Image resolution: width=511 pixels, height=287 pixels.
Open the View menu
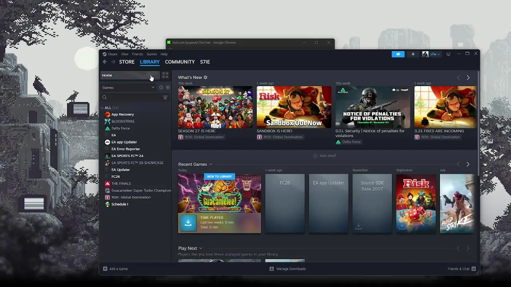click(x=125, y=54)
